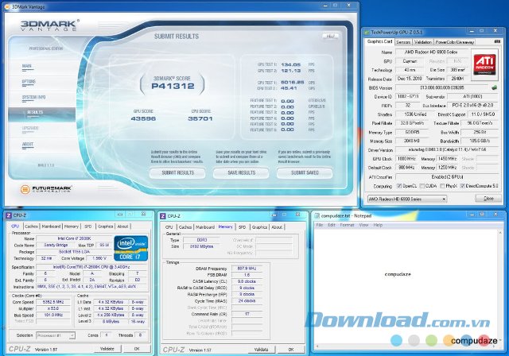Click the word compudaze in Notepad
Screen dimensions: 509x356
[398, 274]
